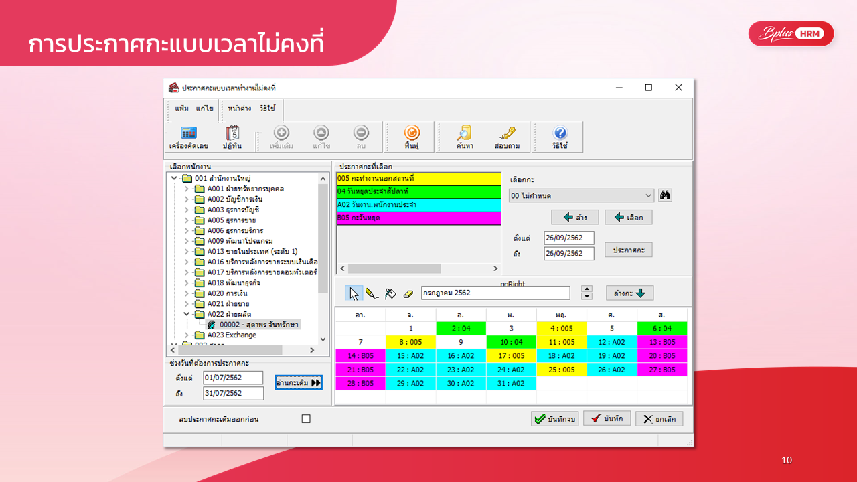The height and width of the screenshot is (482, 857).
Task: Click the employee tree vertical scrollbar
Action: [323, 259]
